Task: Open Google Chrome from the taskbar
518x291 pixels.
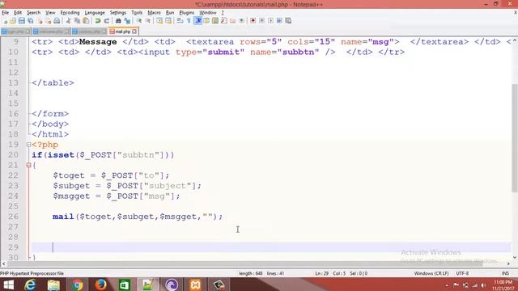Action: [x=78, y=285]
